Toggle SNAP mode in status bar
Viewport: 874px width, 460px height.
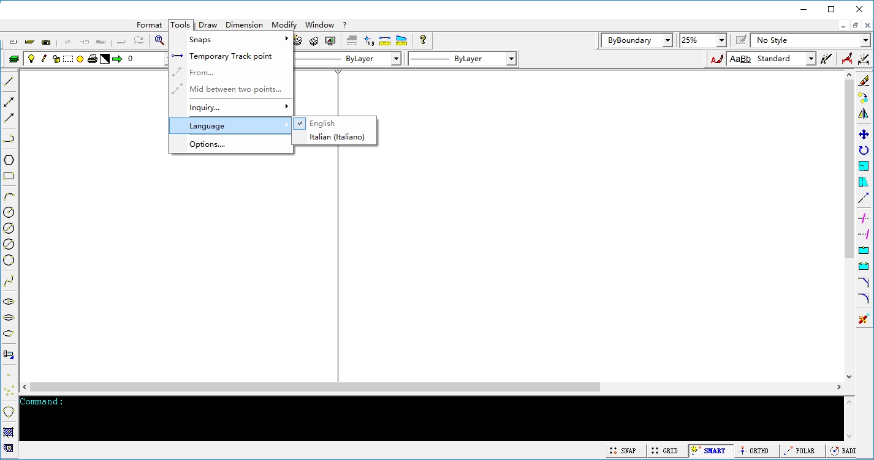(x=622, y=451)
